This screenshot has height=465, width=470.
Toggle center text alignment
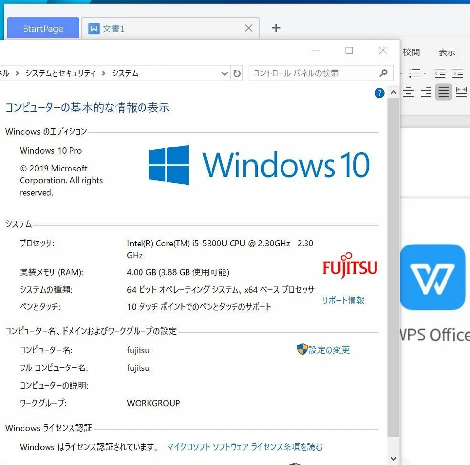pyautogui.click(x=408, y=92)
